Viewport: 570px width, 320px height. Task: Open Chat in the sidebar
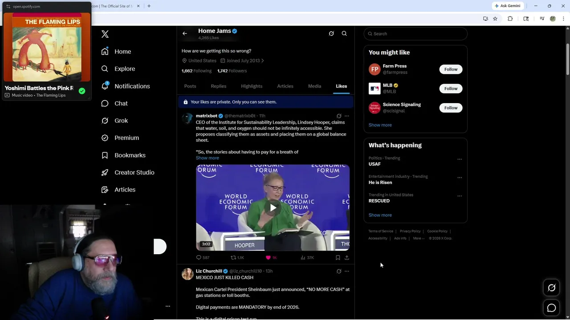tap(114, 104)
